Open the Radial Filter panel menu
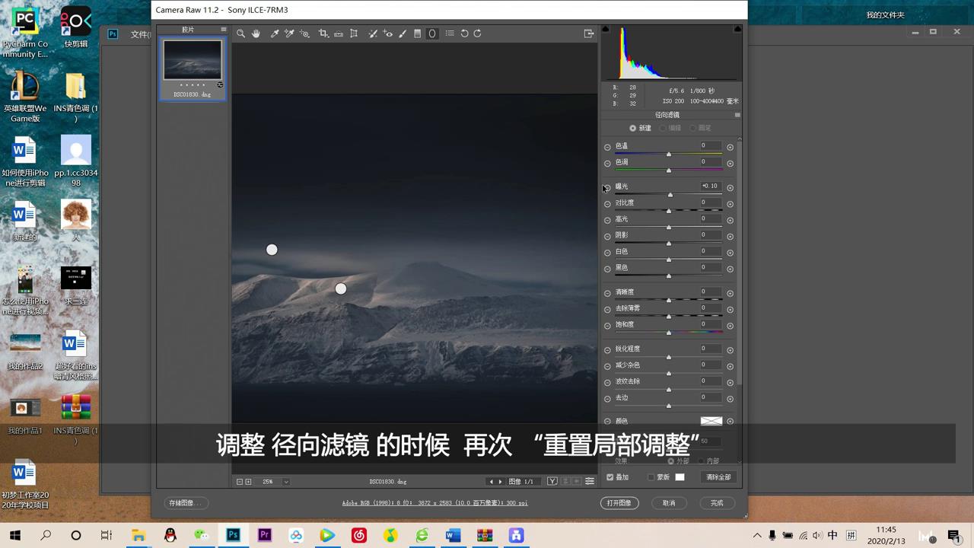The width and height of the screenshot is (974, 548). (737, 114)
